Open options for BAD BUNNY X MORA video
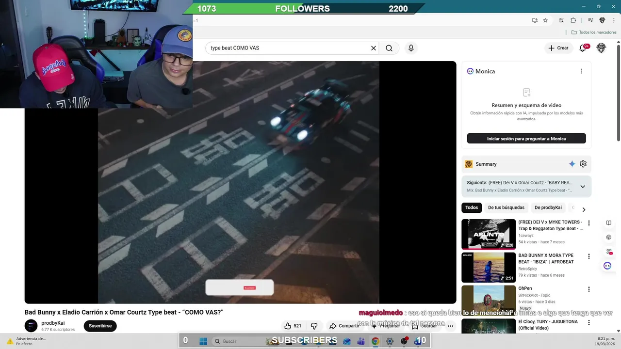The height and width of the screenshot is (349, 621). pos(589,256)
